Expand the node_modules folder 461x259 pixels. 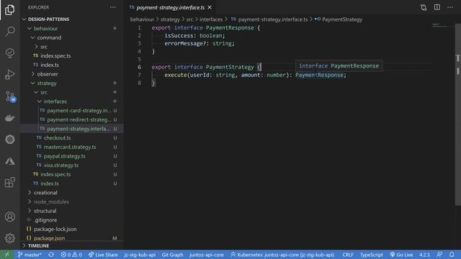tap(51, 201)
